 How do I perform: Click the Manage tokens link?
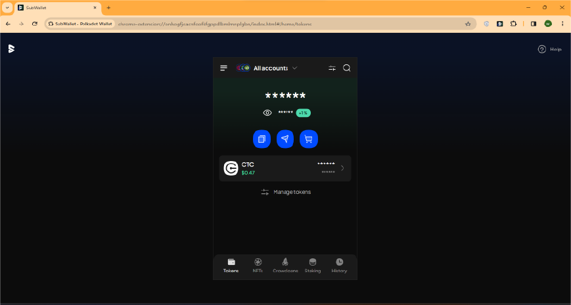click(x=286, y=192)
